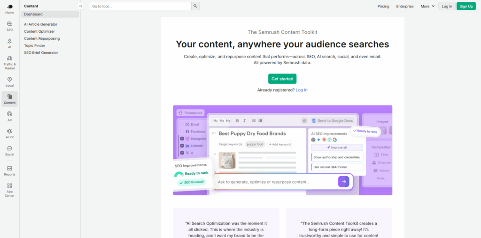Image resolution: width=481 pixels, height=238 pixels.
Task: Open the AI toolkit icon
Action: tap(9, 44)
